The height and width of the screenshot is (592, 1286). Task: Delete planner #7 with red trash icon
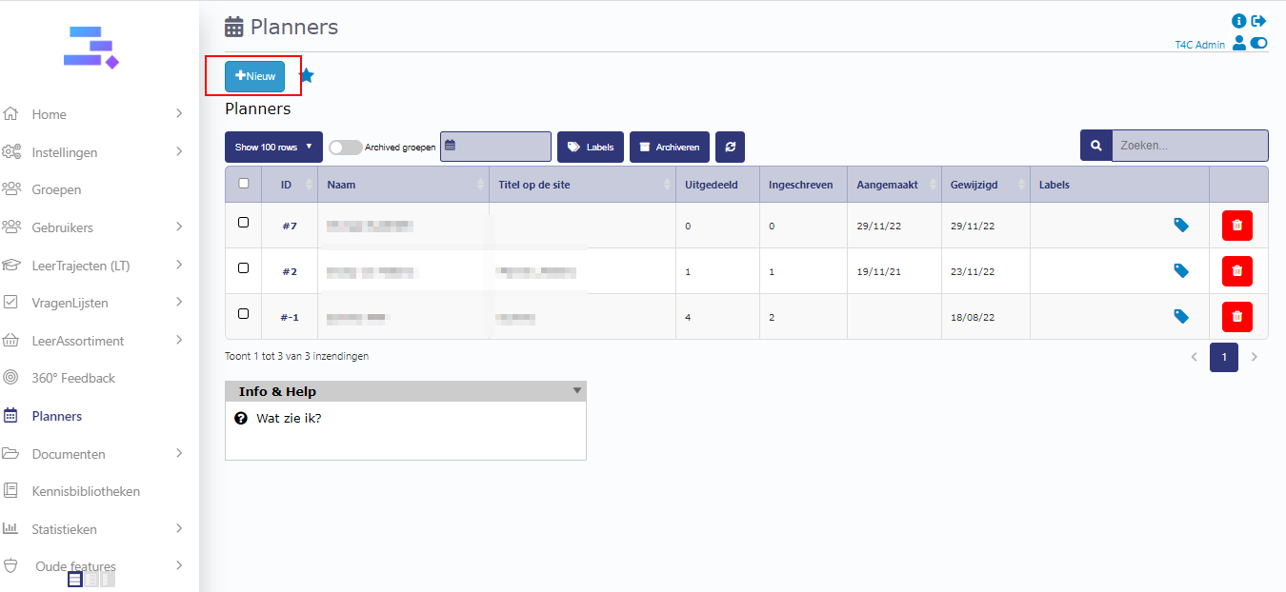click(x=1236, y=226)
